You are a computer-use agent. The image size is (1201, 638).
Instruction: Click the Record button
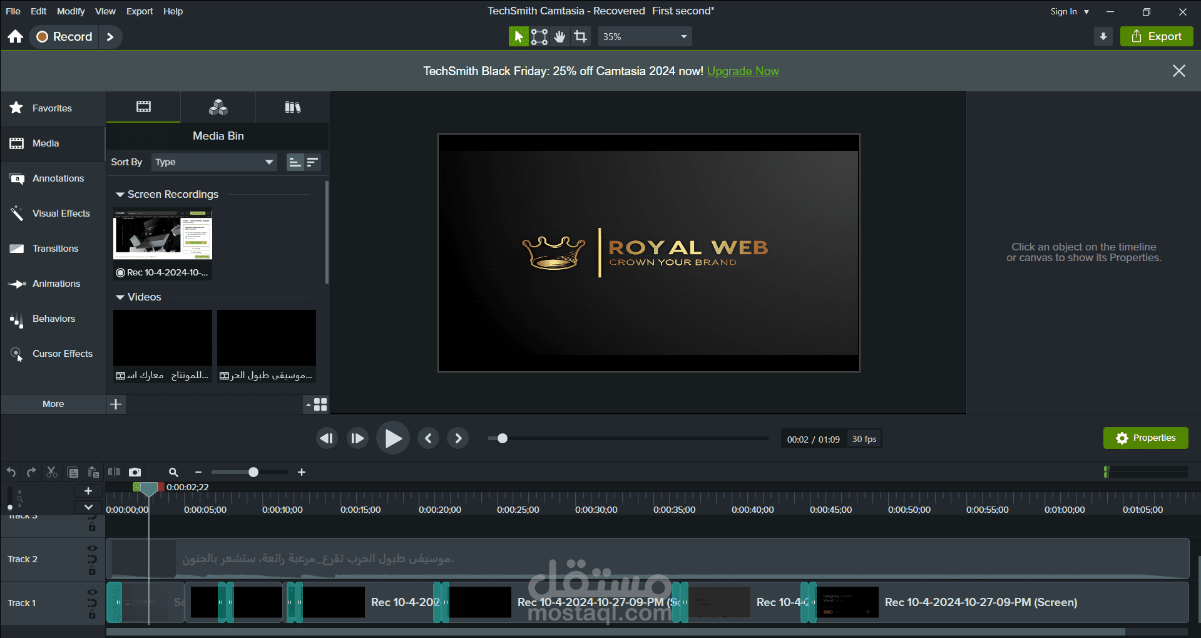(x=64, y=36)
